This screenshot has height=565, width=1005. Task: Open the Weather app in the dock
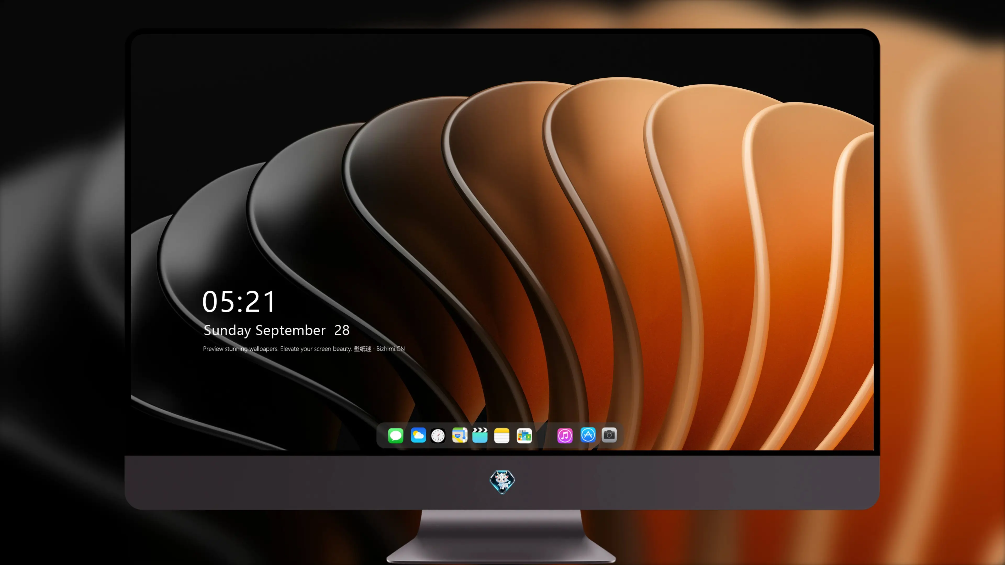418,435
